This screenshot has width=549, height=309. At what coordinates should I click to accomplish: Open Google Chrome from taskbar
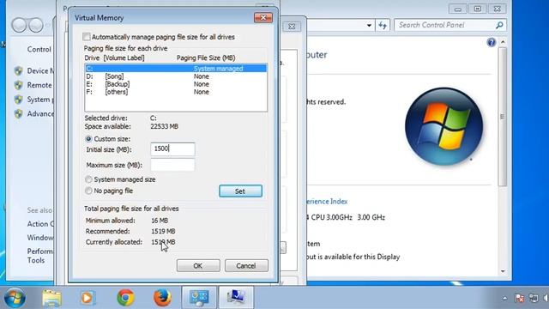pos(126,298)
